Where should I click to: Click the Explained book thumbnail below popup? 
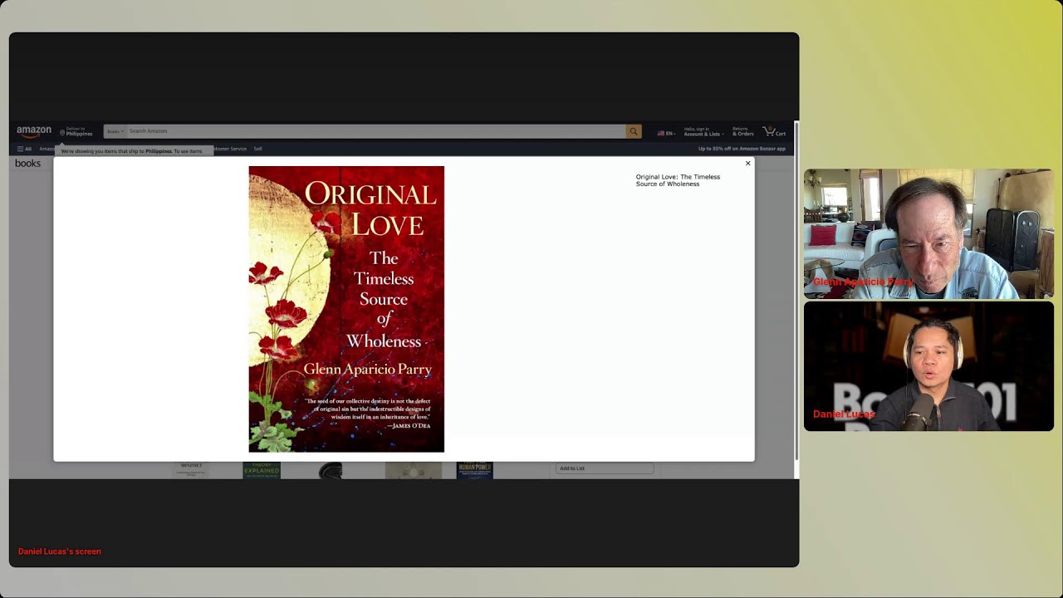(x=262, y=470)
